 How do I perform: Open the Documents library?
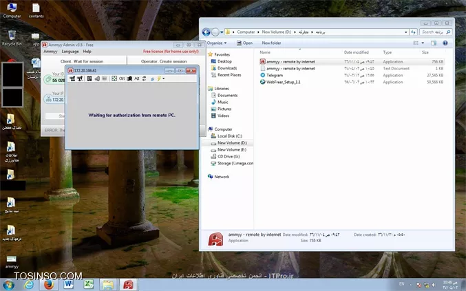[224, 96]
